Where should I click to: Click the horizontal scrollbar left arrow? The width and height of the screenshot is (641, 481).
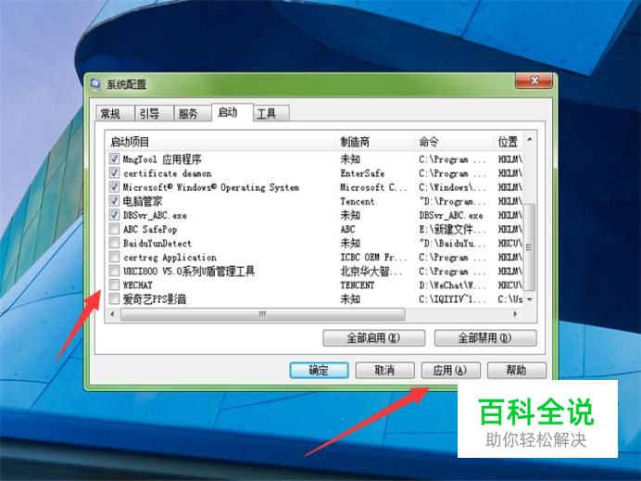(x=113, y=314)
